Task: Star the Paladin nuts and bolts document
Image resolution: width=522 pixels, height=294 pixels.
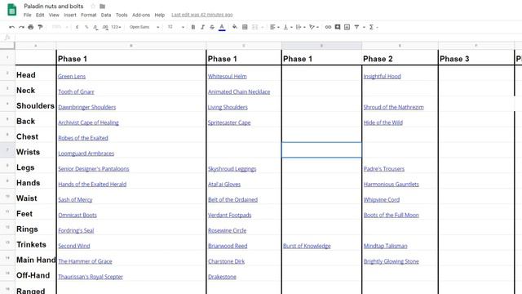Action: click(93, 7)
